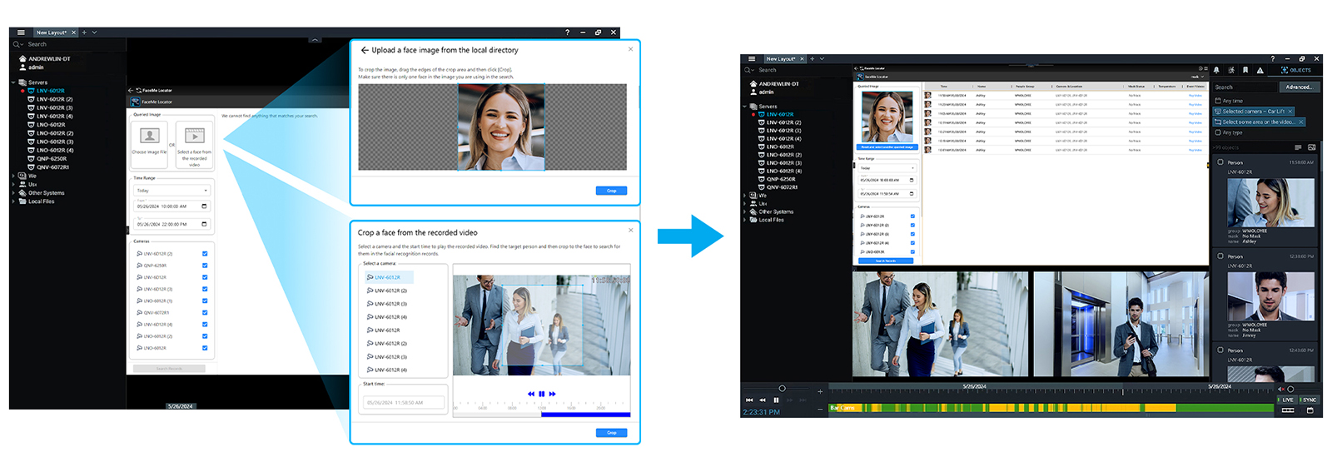This screenshot has width=1332, height=472.
Task: Select the New Layout tab in left window
Action: click(x=52, y=32)
